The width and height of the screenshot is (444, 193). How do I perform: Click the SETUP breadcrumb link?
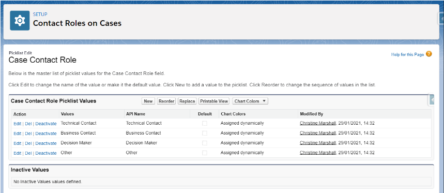pyautogui.click(x=40, y=14)
